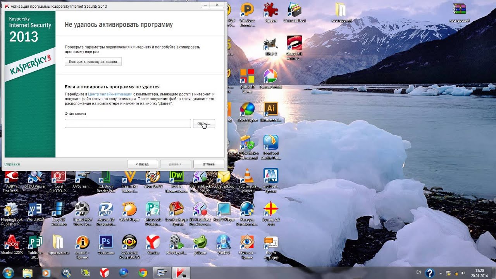
Task: Click the Отмена button
Action: tap(208, 164)
